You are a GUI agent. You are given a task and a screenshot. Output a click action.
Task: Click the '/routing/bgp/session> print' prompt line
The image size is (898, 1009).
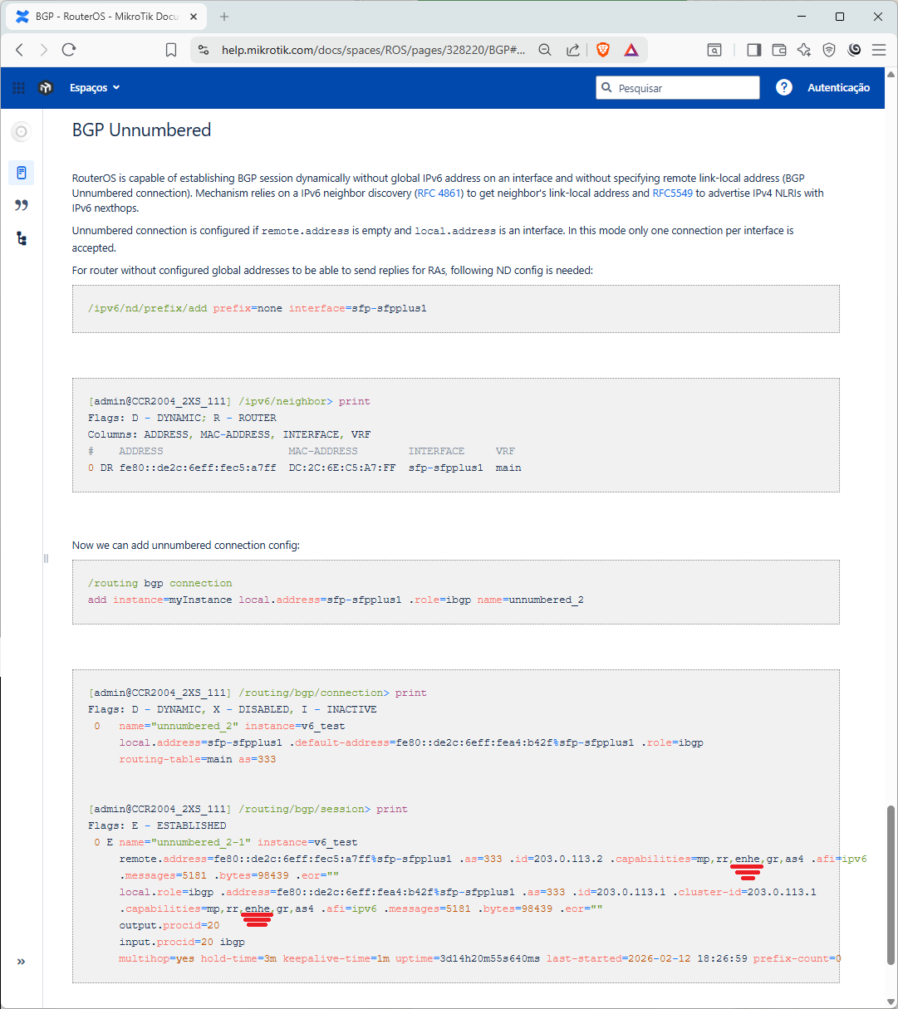point(248,809)
